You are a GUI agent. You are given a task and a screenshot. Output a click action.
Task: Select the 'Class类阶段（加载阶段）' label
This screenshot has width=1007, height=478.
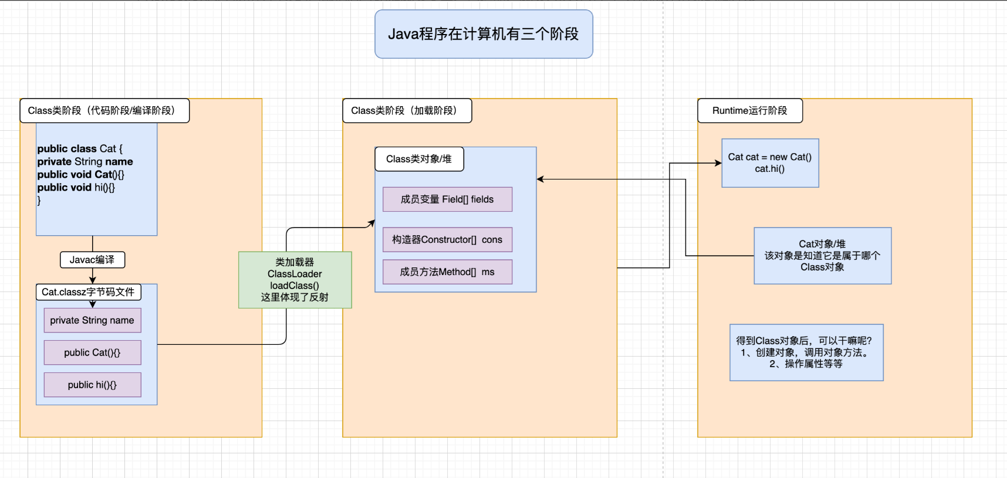point(407,110)
